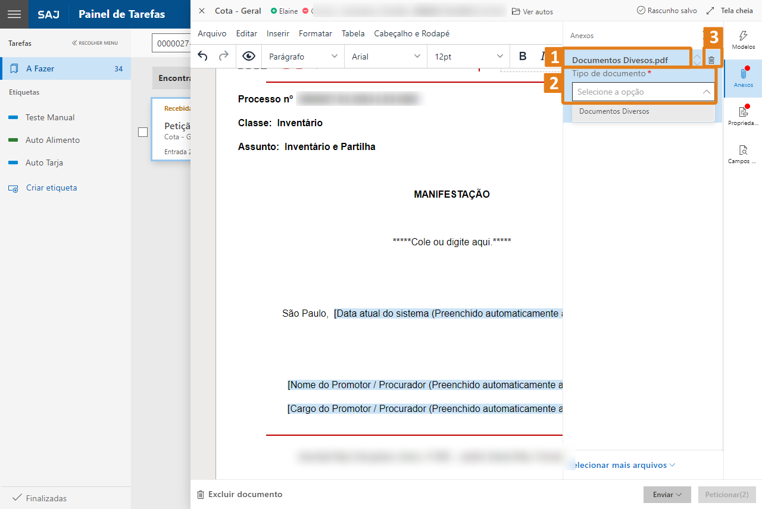This screenshot has height=509, width=762.
Task: Collapse the sidebar with the hamburger icon
Action: pos(14,14)
